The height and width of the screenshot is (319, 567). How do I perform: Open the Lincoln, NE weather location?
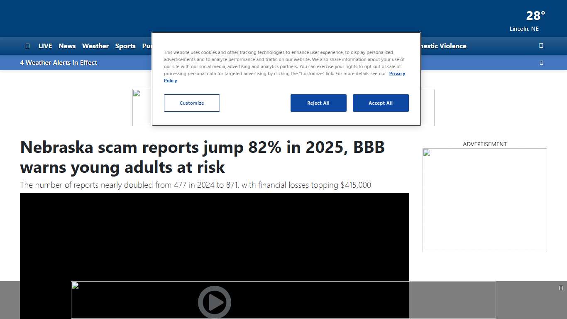524,29
